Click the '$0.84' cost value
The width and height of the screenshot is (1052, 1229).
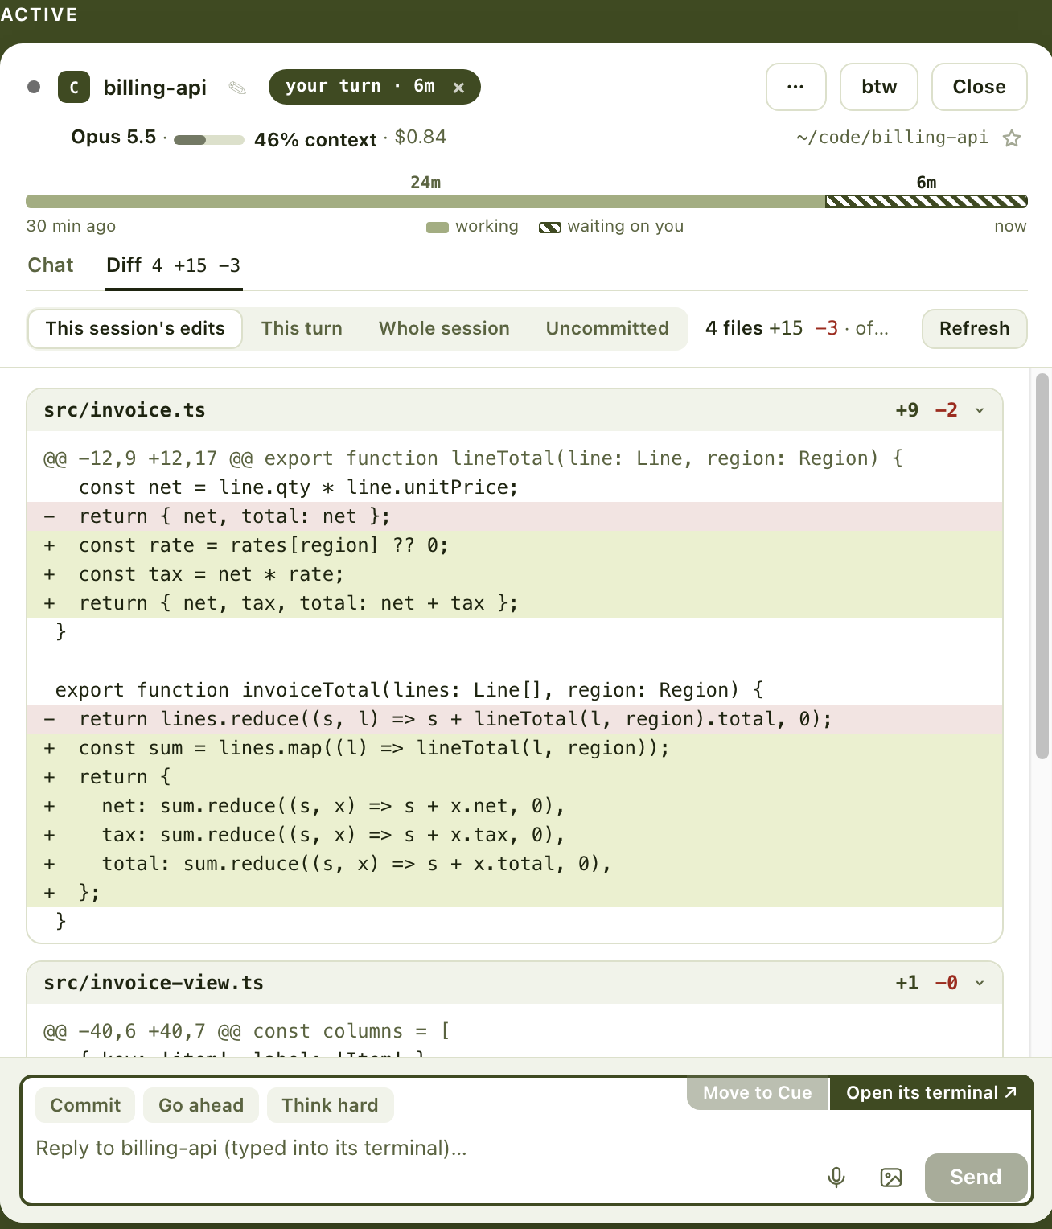click(421, 138)
